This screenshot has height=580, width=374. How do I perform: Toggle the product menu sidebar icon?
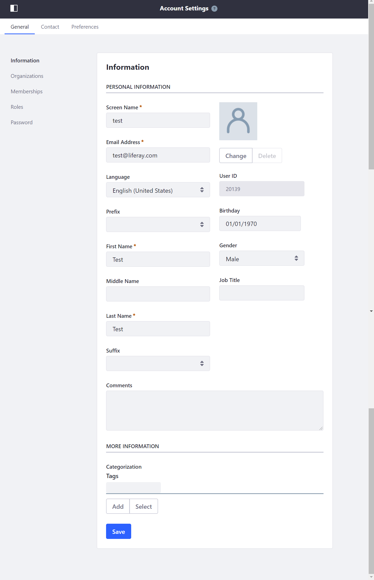14,8
